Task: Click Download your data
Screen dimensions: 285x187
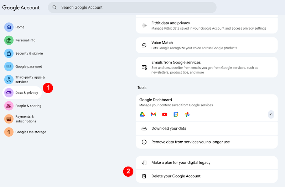Action: [x=207, y=128]
